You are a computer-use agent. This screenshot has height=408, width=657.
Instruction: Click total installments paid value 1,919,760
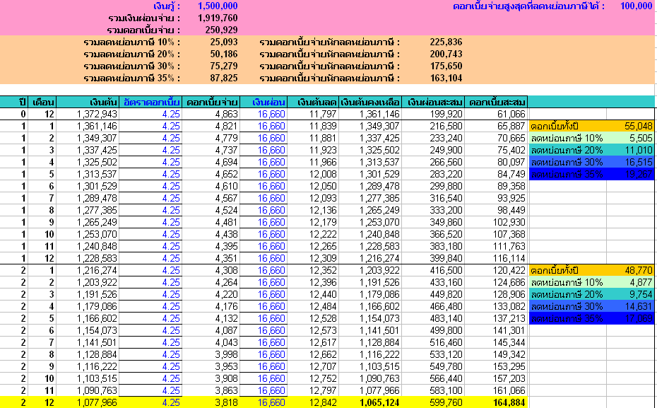pos(217,18)
